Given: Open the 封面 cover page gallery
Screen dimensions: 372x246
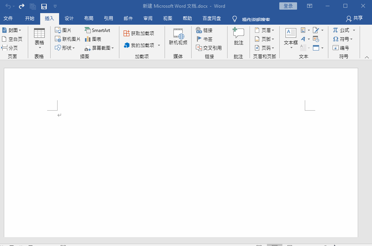Looking at the screenshot, I should point(12,30).
